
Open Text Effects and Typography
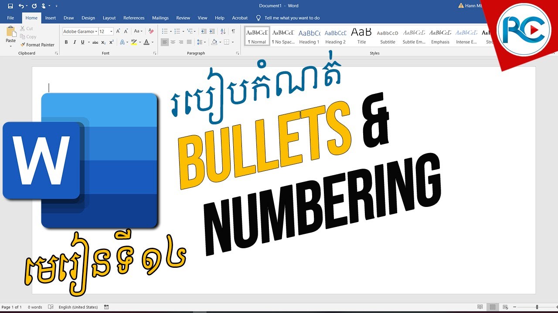(x=122, y=42)
